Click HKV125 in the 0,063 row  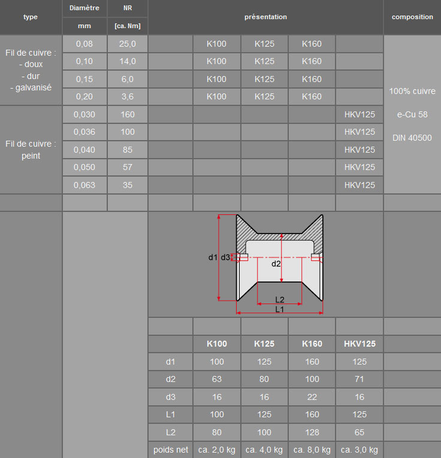[x=360, y=185]
